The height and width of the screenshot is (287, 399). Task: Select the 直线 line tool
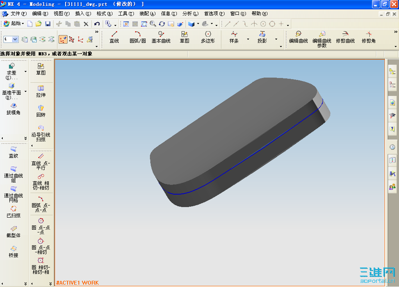[x=114, y=37]
